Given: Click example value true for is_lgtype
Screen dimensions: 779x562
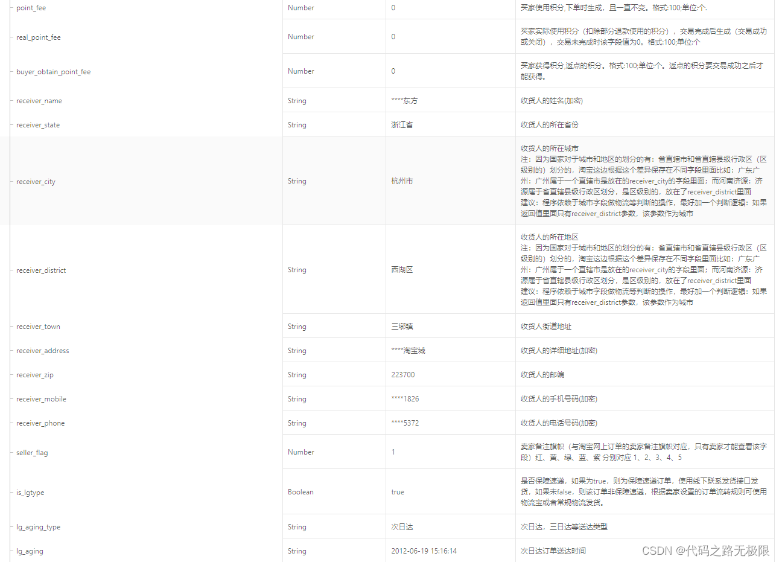Looking at the screenshot, I should pos(398,492).
